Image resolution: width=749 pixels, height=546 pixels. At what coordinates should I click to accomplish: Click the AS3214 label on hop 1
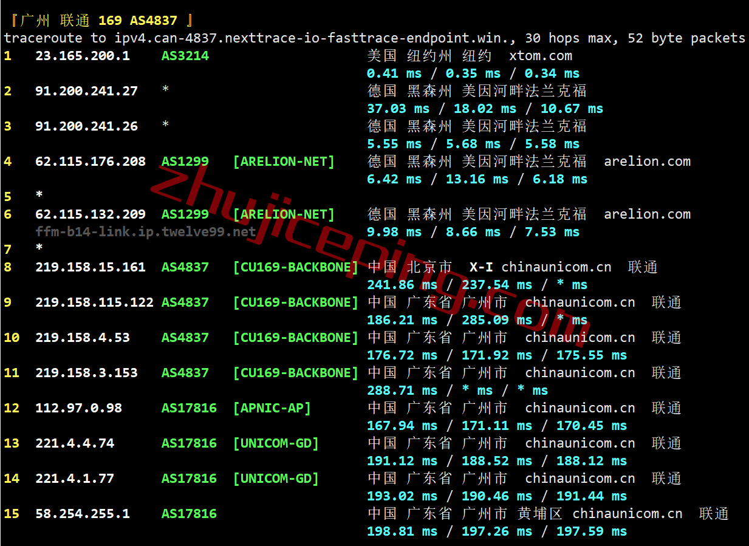[185, 56]
